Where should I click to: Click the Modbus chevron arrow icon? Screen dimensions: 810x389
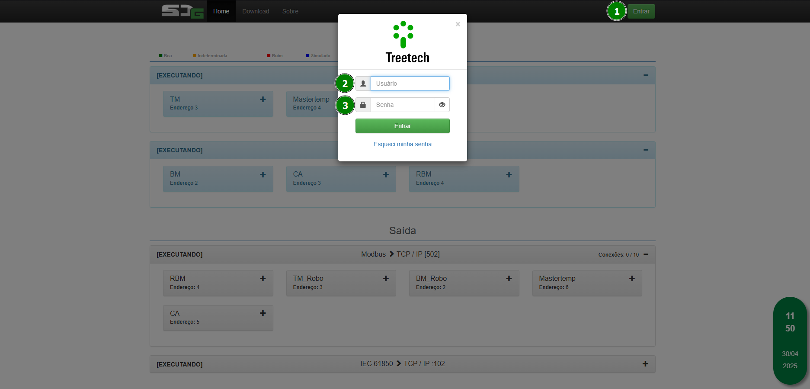[391, 254]
